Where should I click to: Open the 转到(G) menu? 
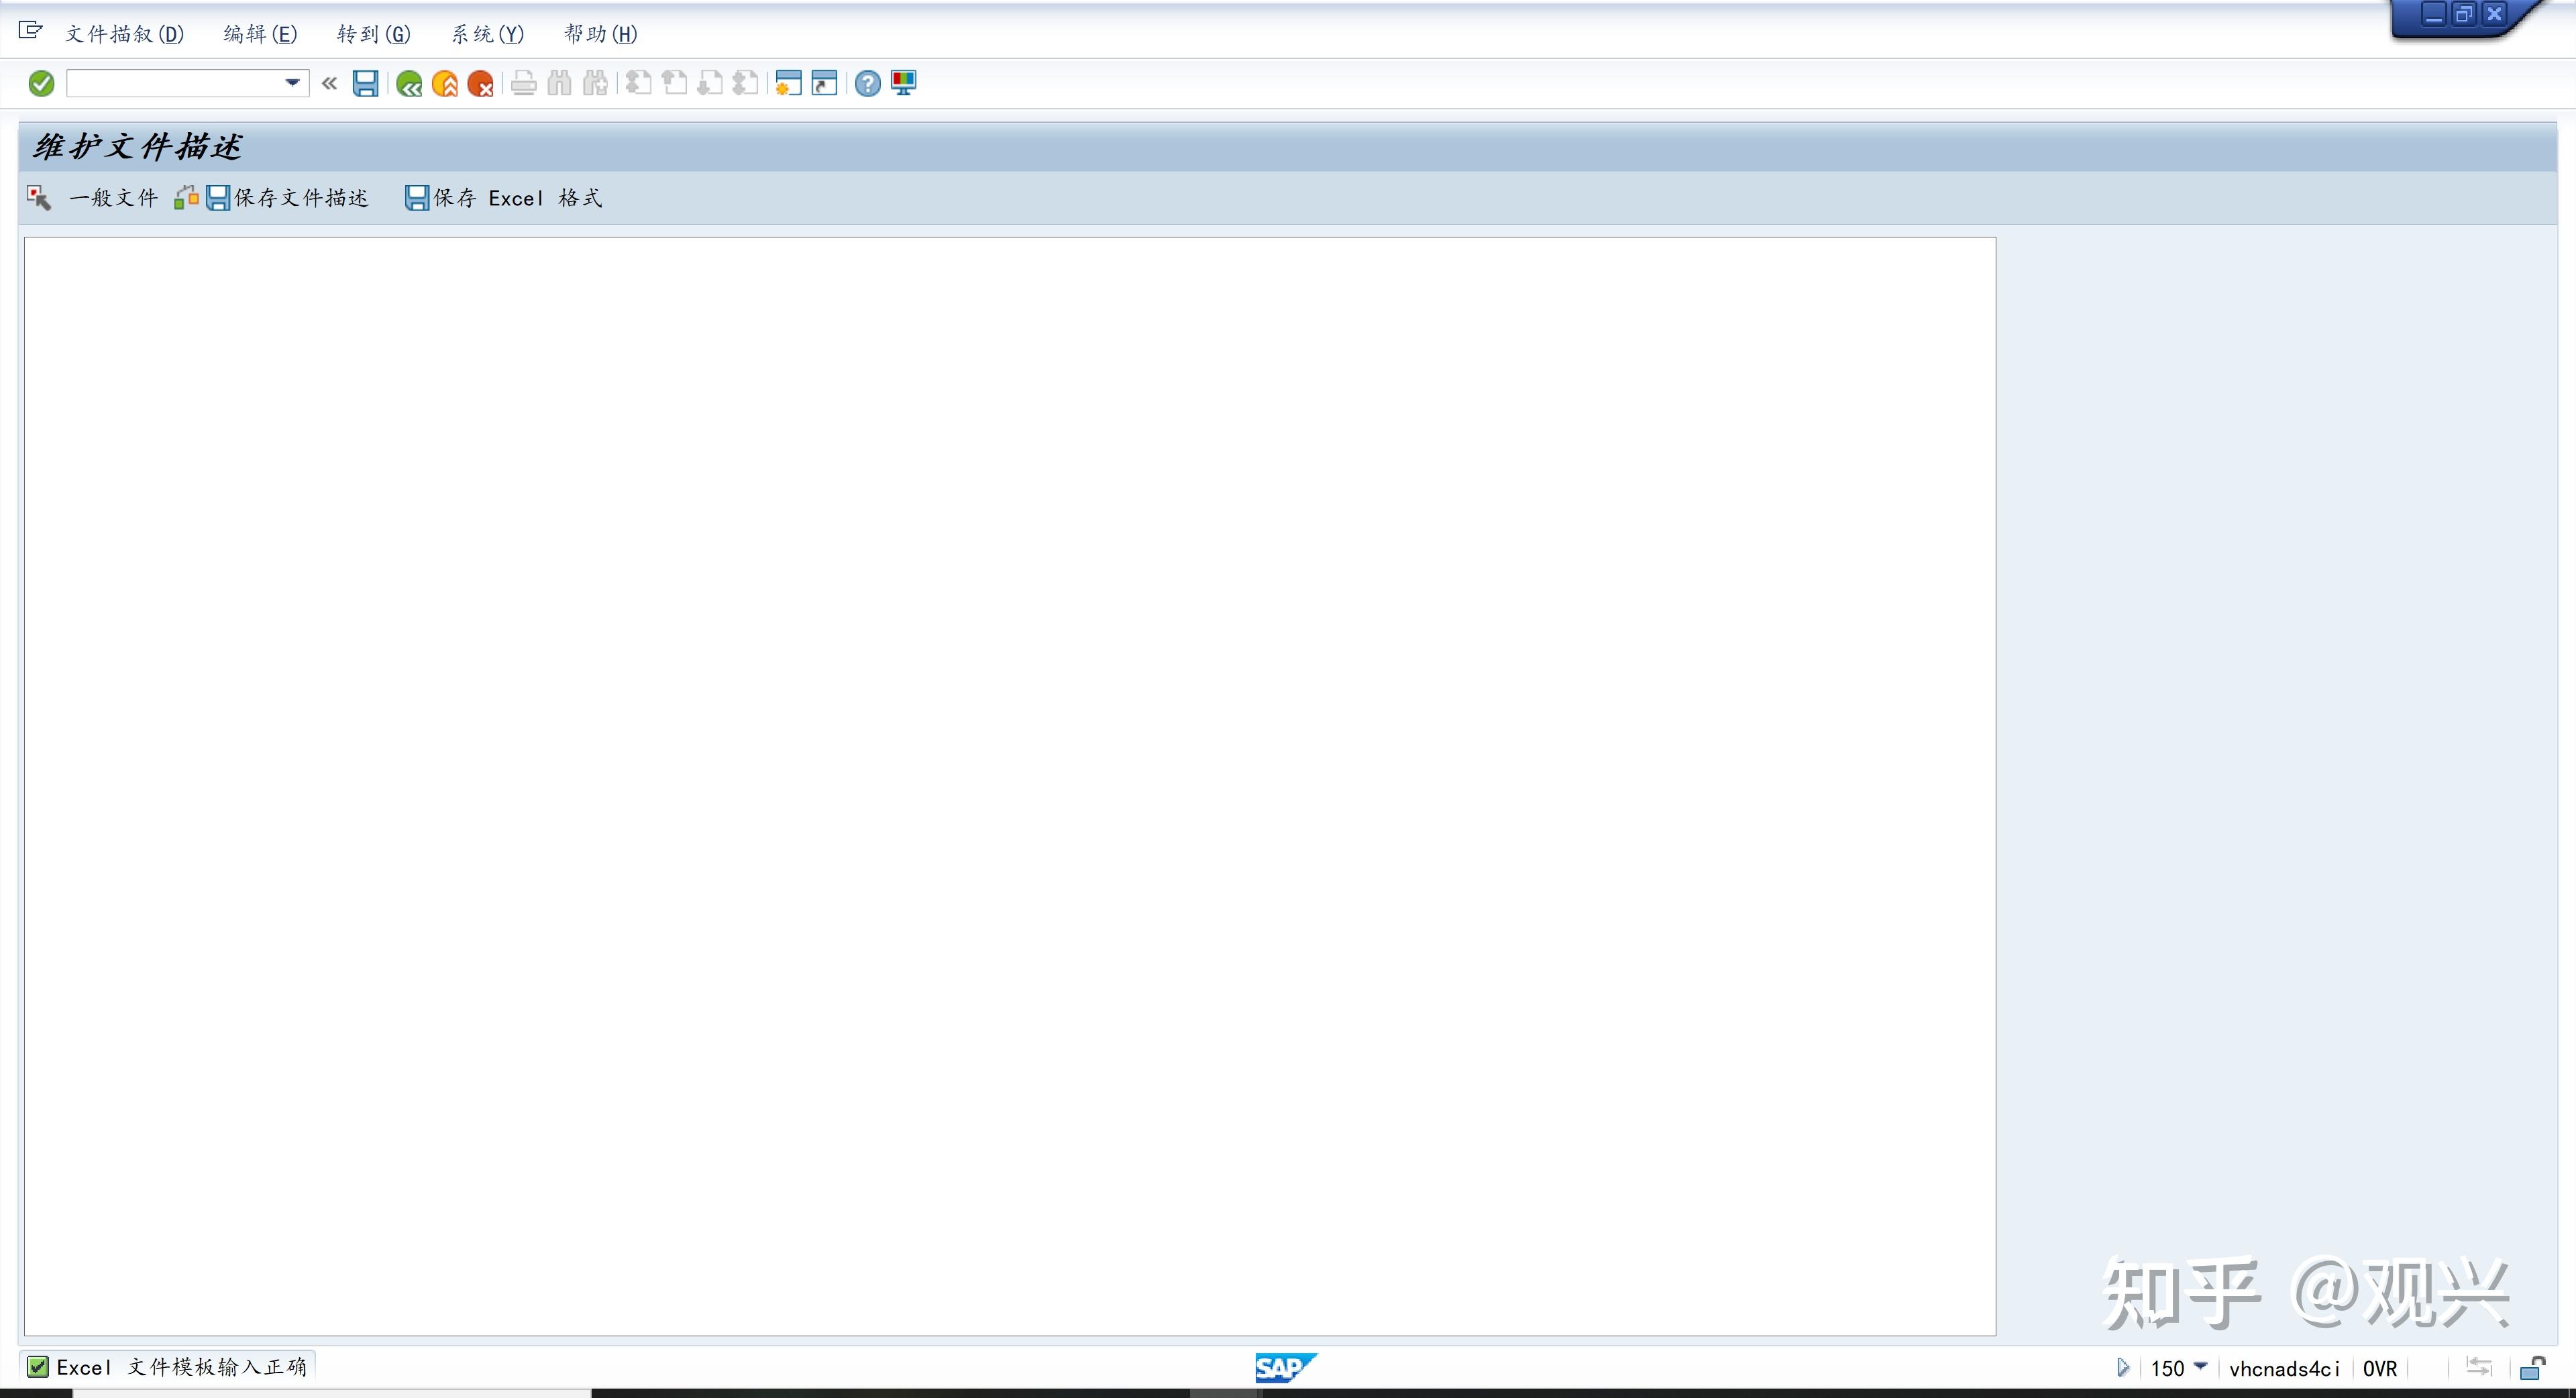tap(373, 34)
